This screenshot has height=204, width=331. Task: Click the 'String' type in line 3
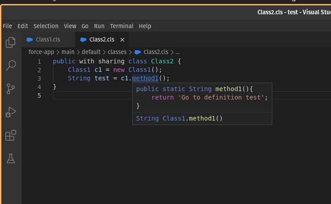79,78
